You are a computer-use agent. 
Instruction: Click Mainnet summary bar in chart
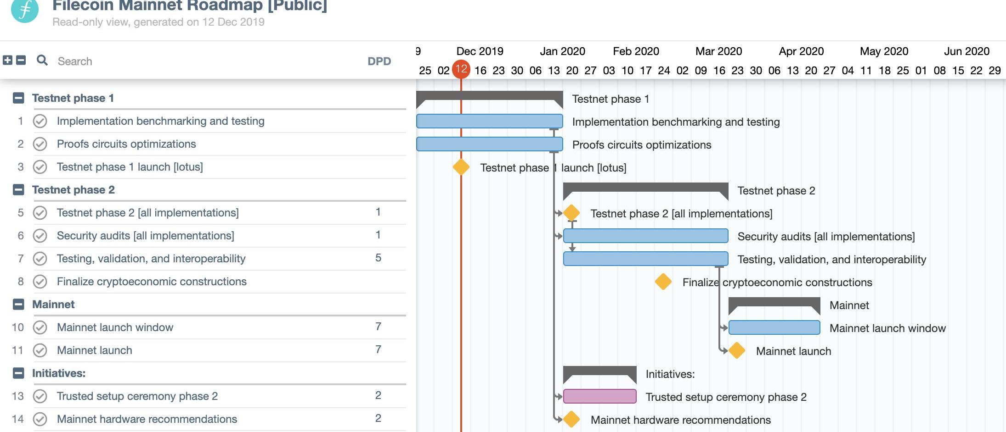(774, 302)
